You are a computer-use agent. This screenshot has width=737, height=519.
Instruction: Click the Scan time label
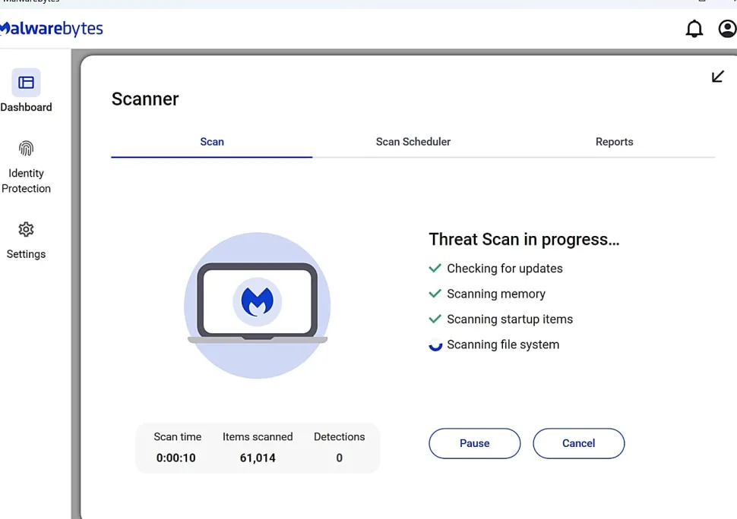pyautogui.click(x=178, y=437)
